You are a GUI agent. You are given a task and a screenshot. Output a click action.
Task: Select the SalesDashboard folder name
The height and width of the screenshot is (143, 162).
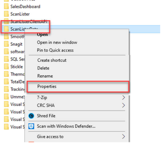[x=25, y=6]
